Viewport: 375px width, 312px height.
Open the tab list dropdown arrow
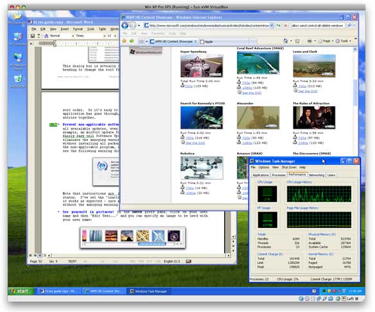pos(146,42)
